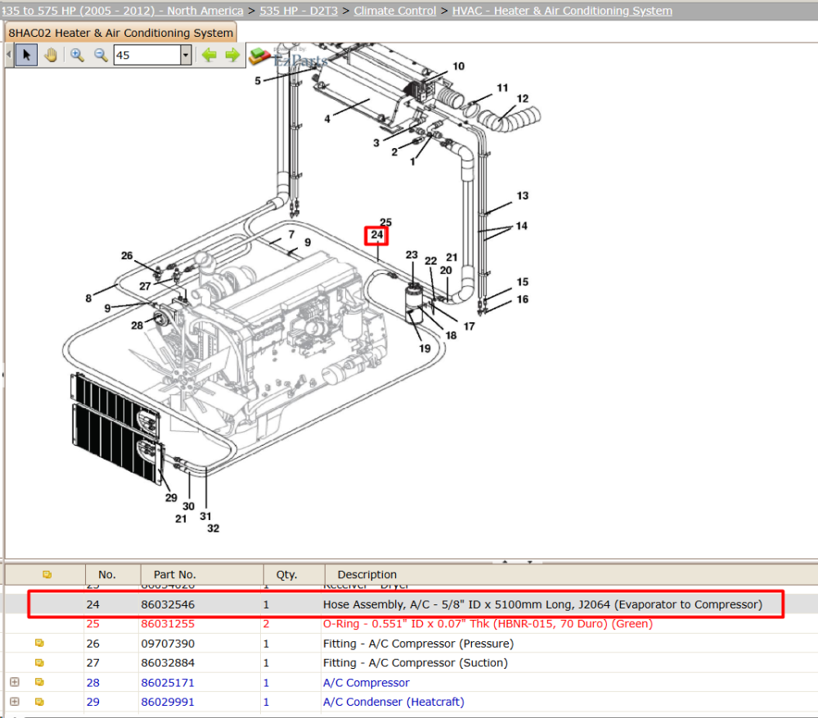Screen dimensions: 818x718
Task: Select the O-Ring 0.551" ID description
Action: click(488, 624)
